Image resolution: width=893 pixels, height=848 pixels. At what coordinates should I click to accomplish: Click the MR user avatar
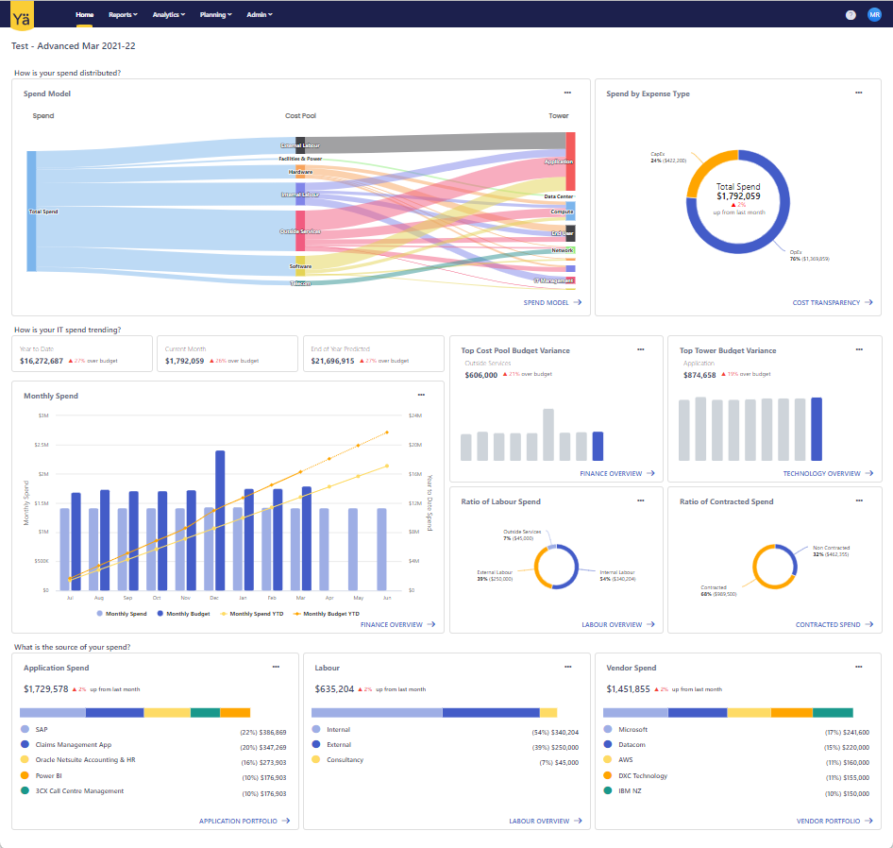tap(874, 15)
